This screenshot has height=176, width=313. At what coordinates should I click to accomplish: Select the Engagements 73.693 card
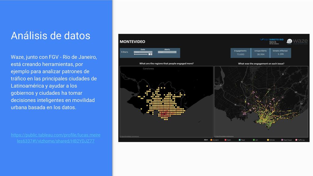click(240, 53)
